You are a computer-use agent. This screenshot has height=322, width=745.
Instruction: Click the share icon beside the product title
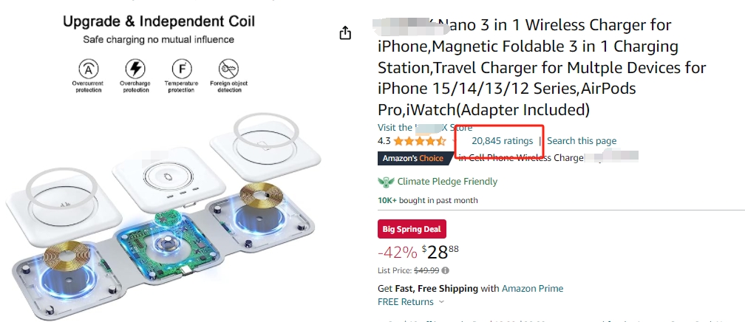(345, 33)
